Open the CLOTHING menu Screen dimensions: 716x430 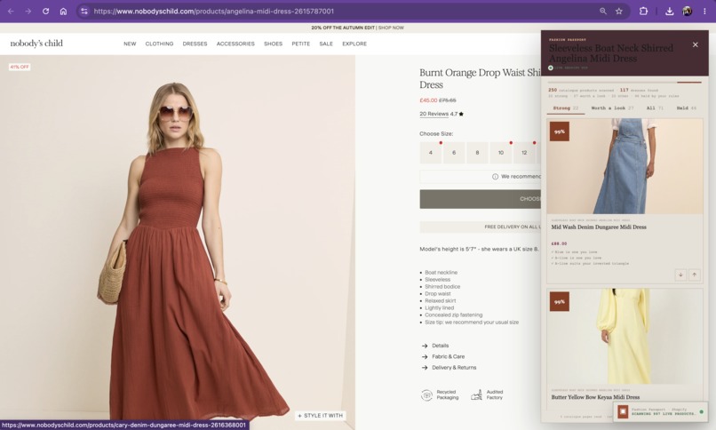pyautogui.click(x=159, y=44)
